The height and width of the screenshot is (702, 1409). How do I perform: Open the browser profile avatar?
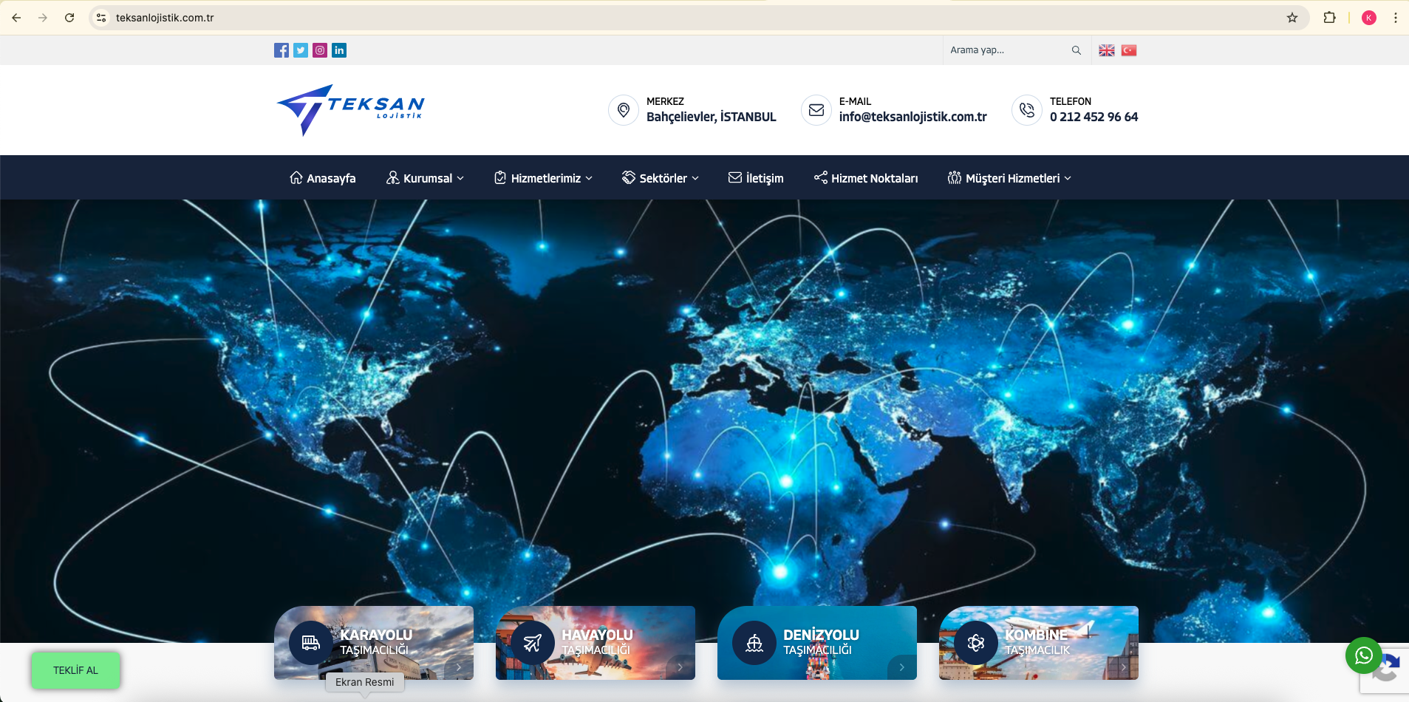[x=1369, y=18]
